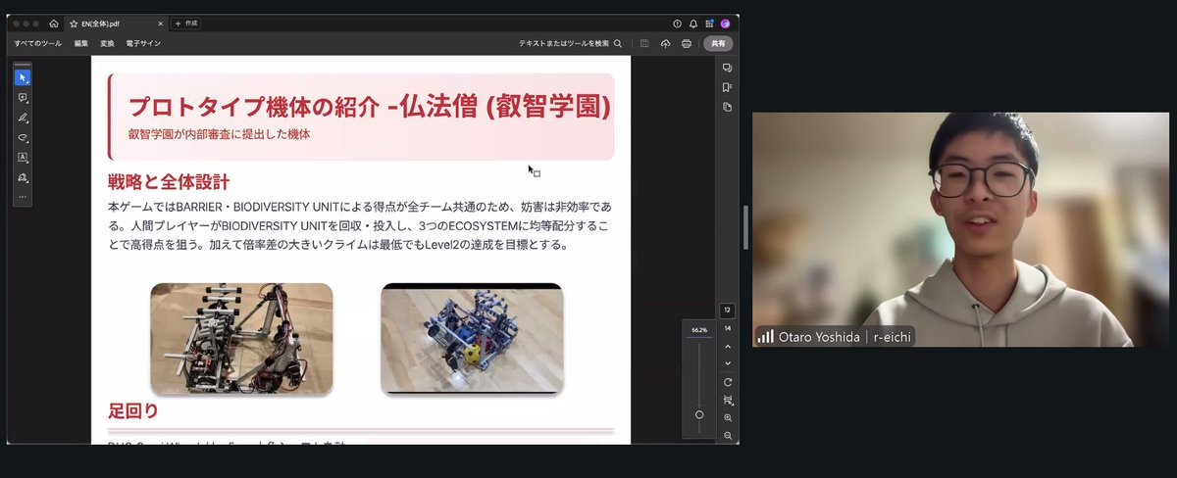Image resolution: width=1177 pixels, height=478 pixels.
Task: Open the bookmarks panel
Action: coord(727,87)
